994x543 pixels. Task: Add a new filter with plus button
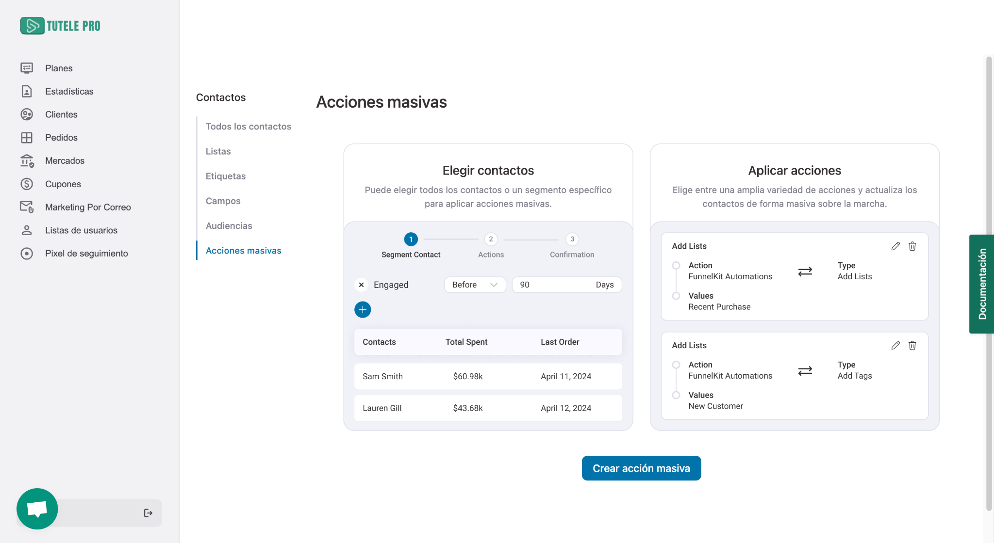coord(363,309)
